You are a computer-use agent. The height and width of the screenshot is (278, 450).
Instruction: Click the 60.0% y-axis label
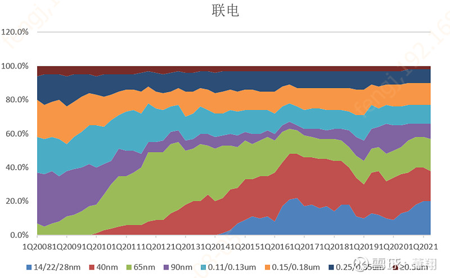[x=17, y=134]
